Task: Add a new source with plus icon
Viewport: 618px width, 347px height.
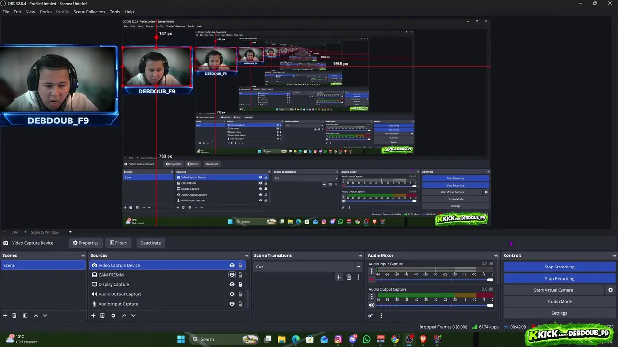Action: coord(93,315)
